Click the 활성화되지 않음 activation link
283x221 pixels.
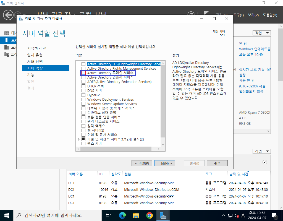click(251, 92)
